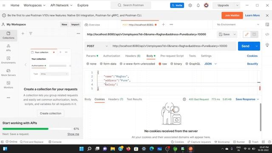This screenshot has width=272, height=153.
Task: Open the JSON format dropdown
Action: pos(210,64)
